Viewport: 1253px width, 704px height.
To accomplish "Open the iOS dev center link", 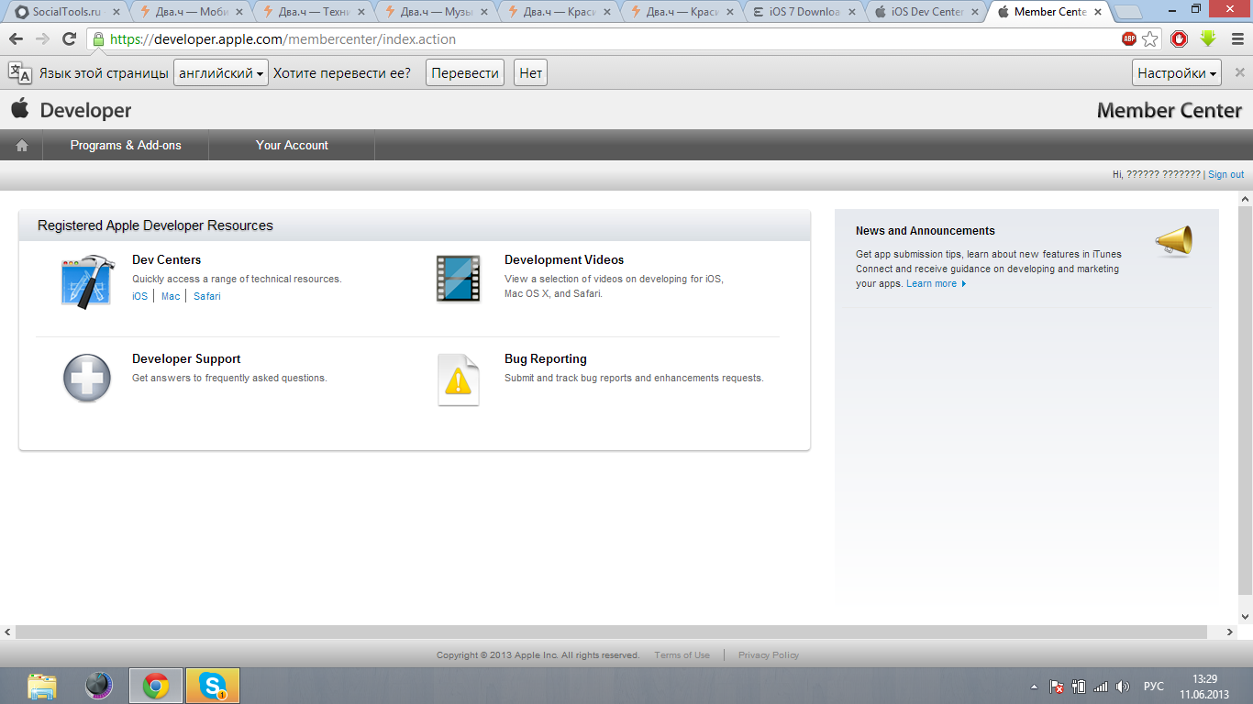I will (139, 296).
